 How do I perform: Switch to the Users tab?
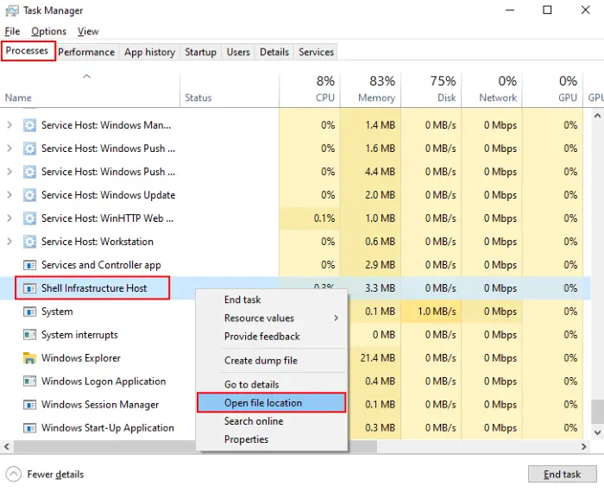[238, 52]
